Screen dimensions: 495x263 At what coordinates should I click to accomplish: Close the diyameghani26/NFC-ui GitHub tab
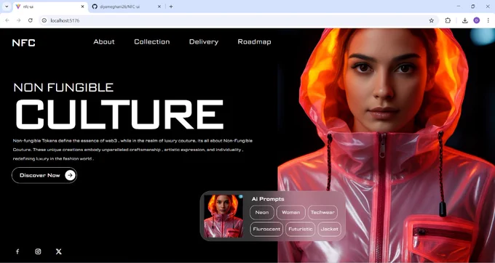coord(159,7)
